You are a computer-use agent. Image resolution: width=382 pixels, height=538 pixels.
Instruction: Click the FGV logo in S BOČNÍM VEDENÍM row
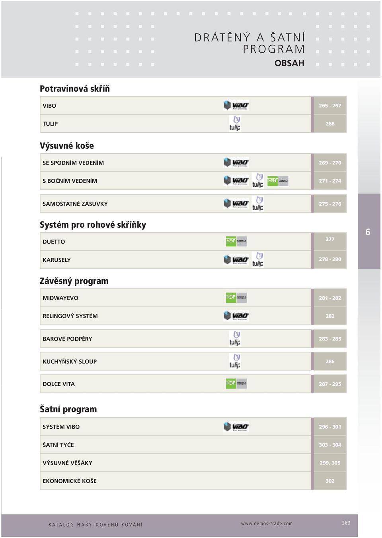[278, 181]
